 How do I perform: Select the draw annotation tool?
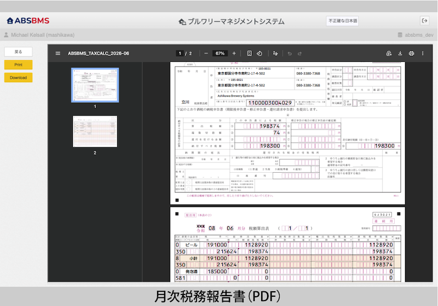click(x=275, y=53)
